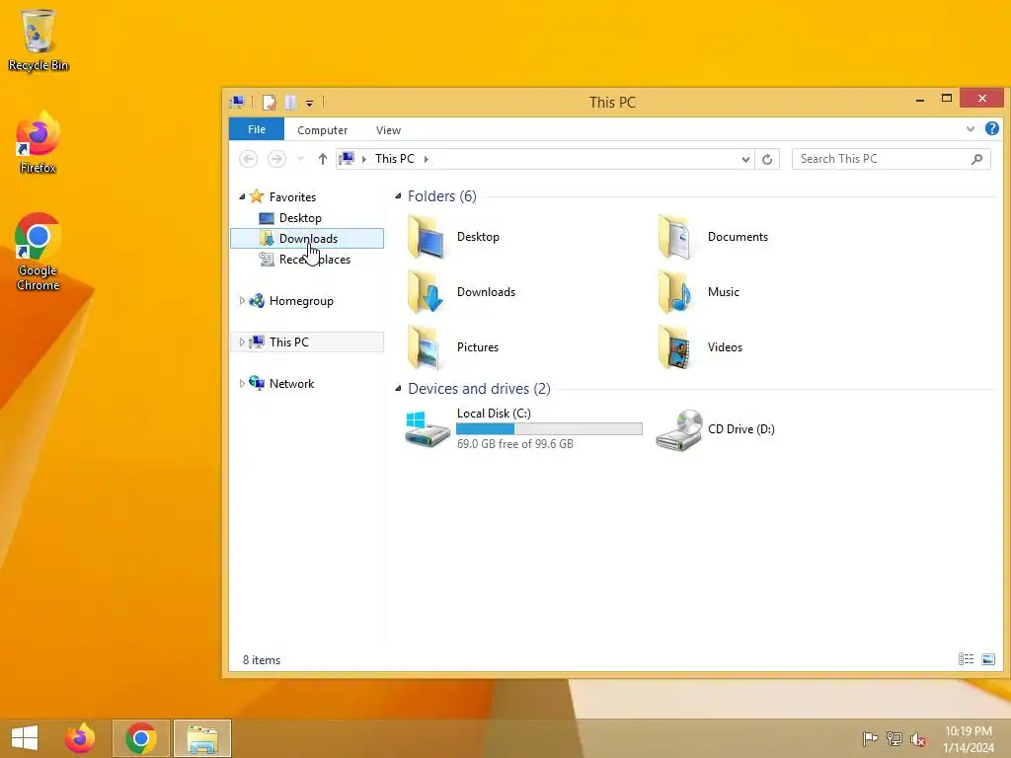1011x758 pixels.
Task: Click '69.0 GB free of 99.6 GB' text
Action: click(x=515, y=444)
